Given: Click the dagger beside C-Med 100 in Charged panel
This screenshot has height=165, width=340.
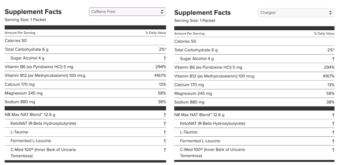Looking at the screenshot, I should point(333,150).
